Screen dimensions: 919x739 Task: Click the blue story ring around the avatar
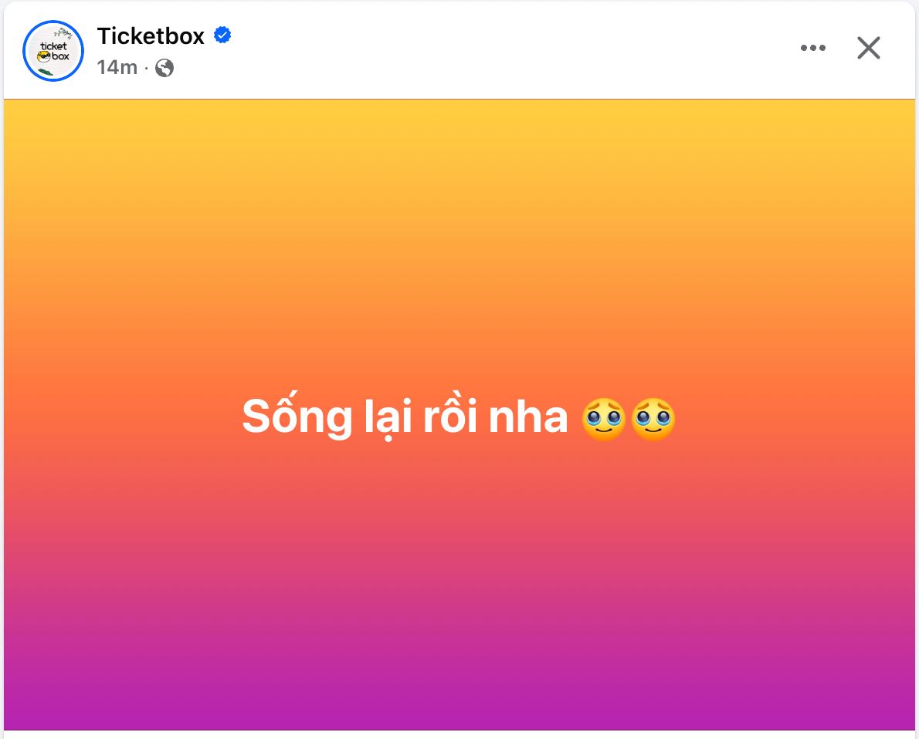point(25,50)
